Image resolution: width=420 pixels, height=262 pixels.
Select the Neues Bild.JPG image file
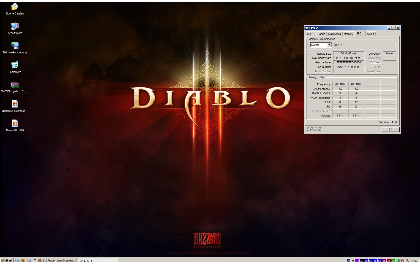tap(15, 126)
